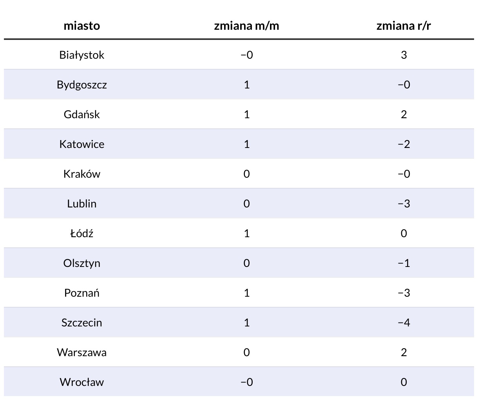Click the Lublin row name
Image resolution: width=478 pixels, height=400 pixels.
tap(82, 204)
